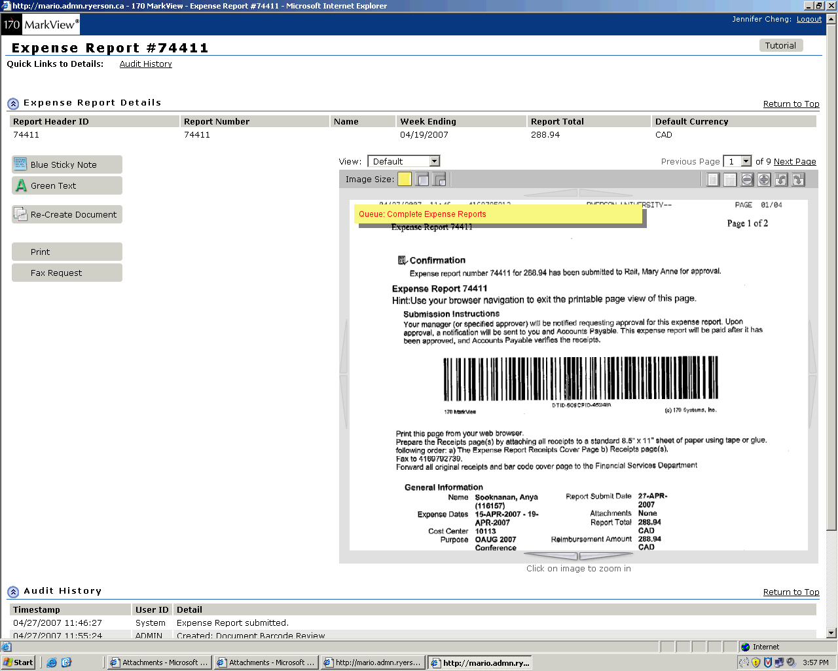Select the Green Text annotation tool
The height and width of the screenshot is (671, 838).
67,186
